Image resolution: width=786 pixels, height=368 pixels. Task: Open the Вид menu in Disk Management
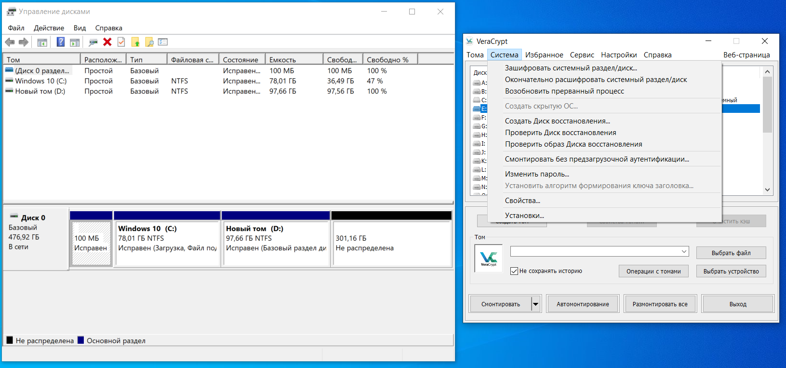80,28
